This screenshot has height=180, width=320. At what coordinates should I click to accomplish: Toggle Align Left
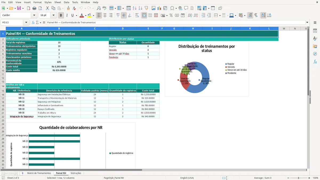point(99,15)
